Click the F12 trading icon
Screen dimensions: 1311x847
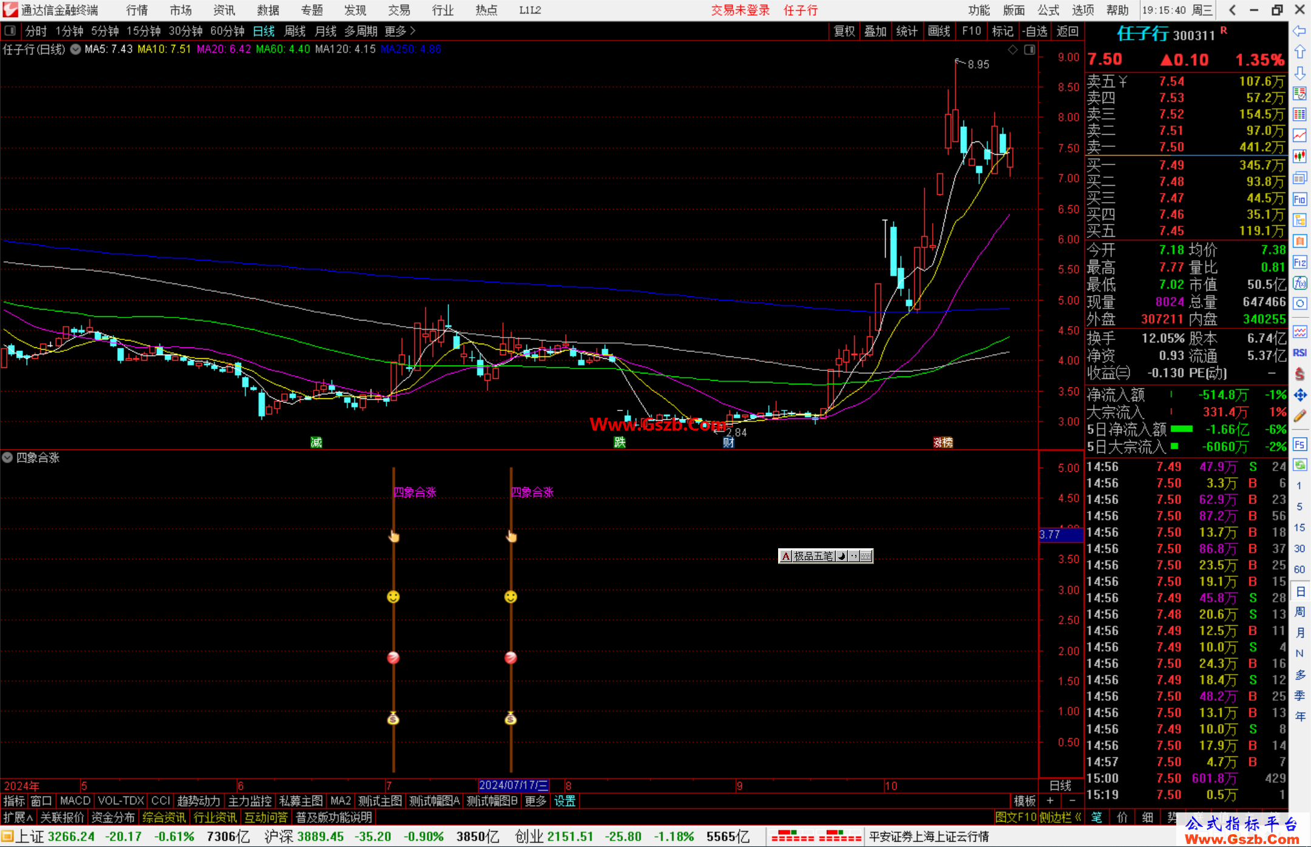click(1299, 262)
